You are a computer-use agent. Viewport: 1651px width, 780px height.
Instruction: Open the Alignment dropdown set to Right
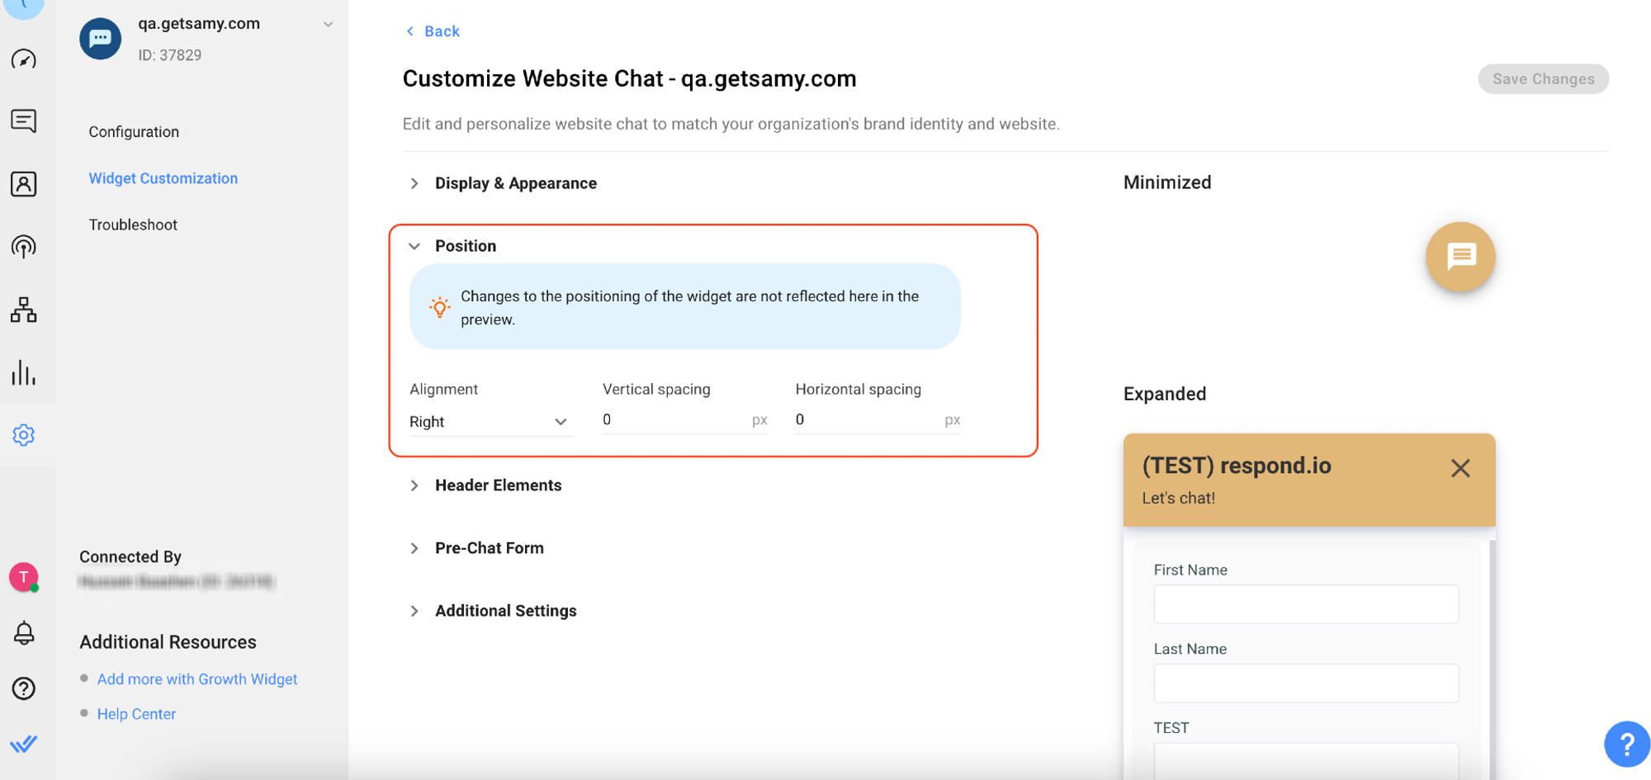[489, 422]
